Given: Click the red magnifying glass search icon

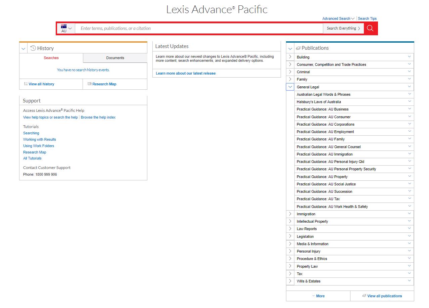Looking at the screenshot, I should point(370,28).
